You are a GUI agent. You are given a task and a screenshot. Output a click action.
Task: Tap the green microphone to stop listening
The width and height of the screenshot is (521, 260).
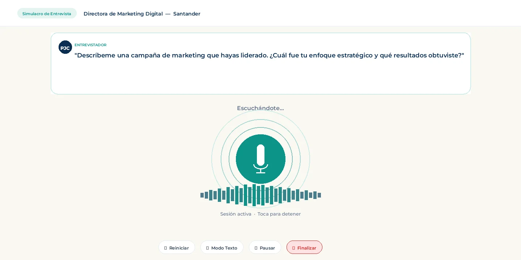point(260,159)
